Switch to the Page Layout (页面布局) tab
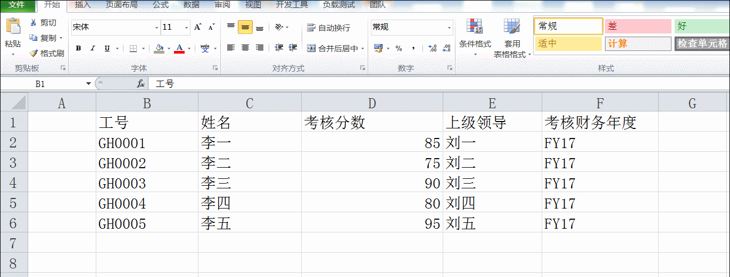Image resolution: width=730 pixels, height=277 pixels. point(121,5)
